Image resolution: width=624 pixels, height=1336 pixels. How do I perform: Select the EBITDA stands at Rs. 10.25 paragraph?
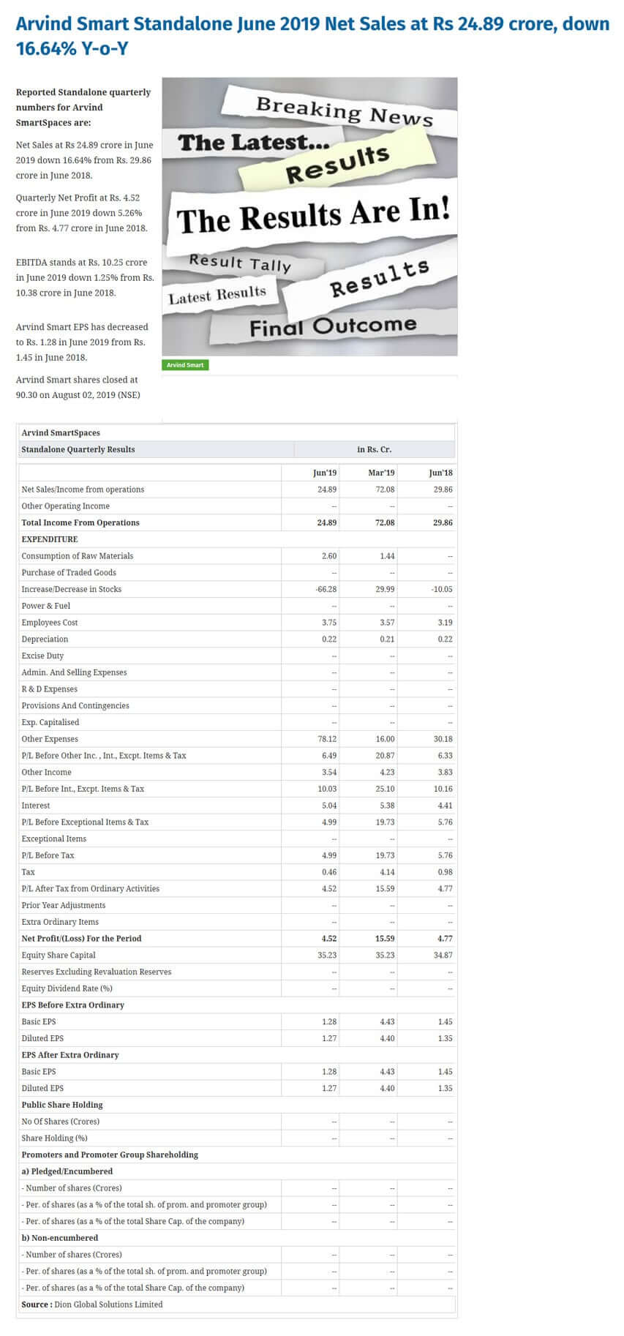(85, 277)
